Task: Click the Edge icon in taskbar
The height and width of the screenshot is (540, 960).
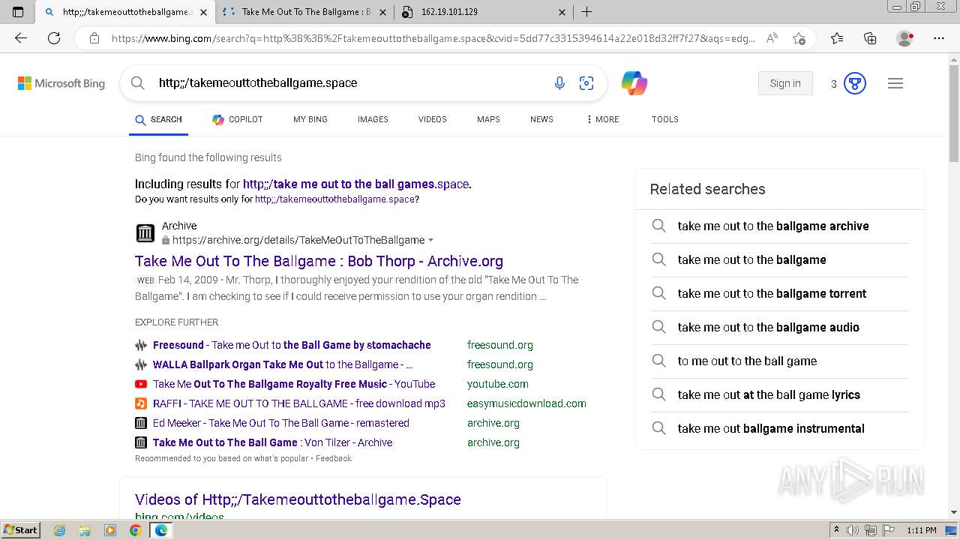Action: coord(160,530)
